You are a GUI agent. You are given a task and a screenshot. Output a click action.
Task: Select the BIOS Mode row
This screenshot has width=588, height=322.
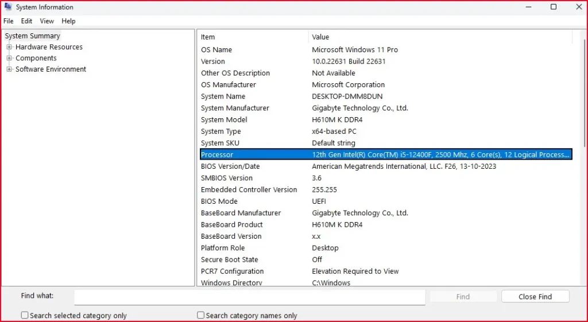[386, 201]
